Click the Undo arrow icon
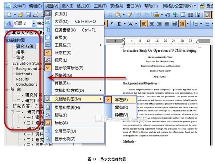This screenshot has height=164, width=215. [x=139, y=15]
